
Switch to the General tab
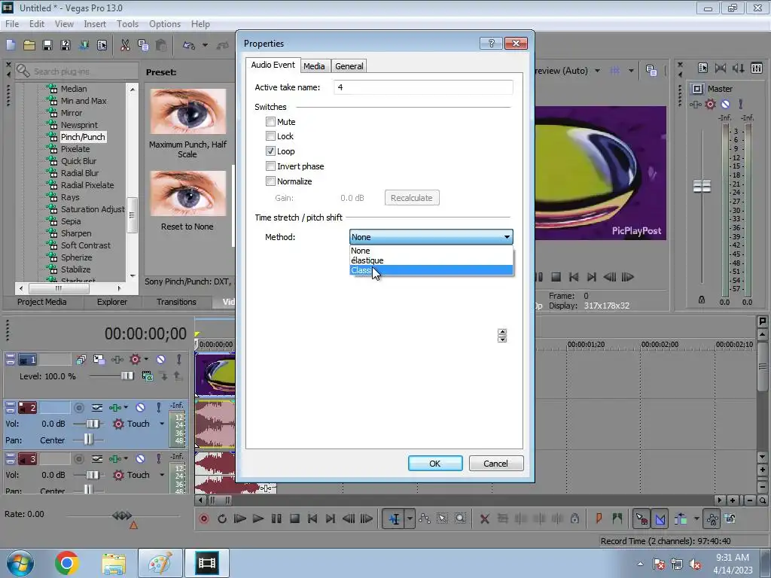[349, 66]
